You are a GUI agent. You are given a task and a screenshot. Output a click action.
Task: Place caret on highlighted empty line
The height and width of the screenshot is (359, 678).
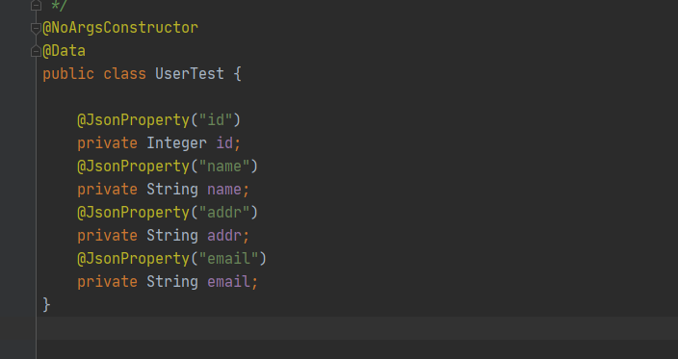point(357,328)
